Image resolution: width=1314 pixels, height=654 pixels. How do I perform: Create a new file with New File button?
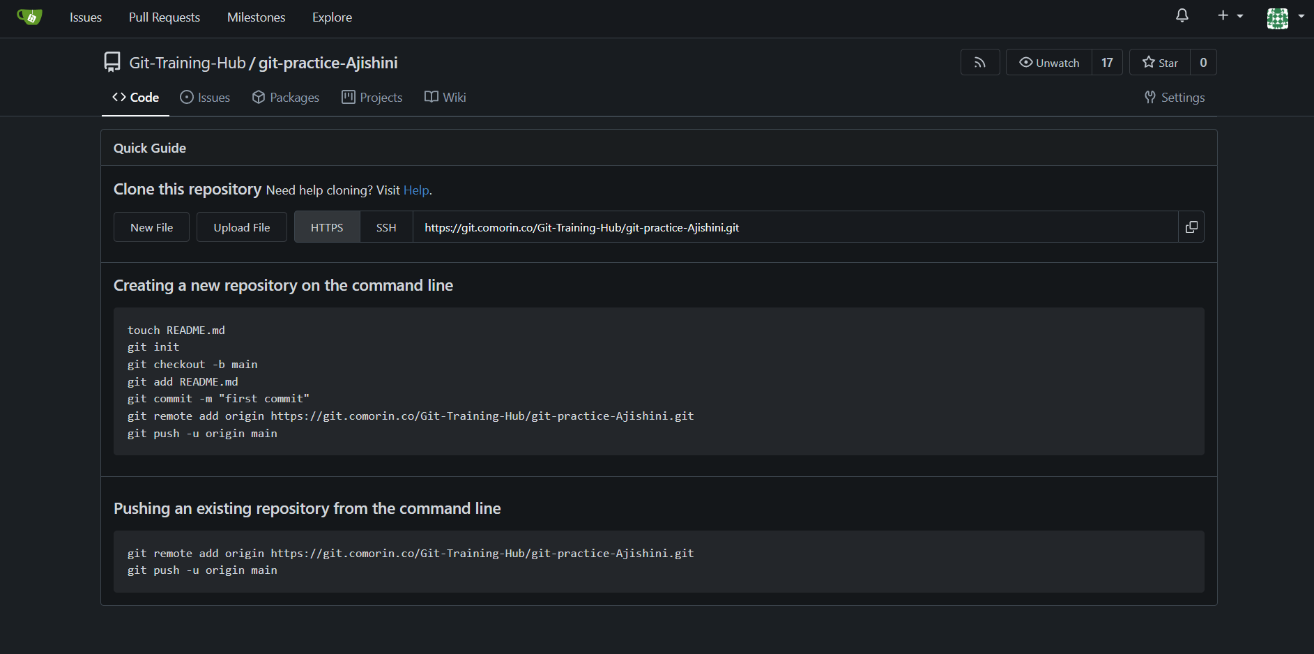(x=151, y=227)
